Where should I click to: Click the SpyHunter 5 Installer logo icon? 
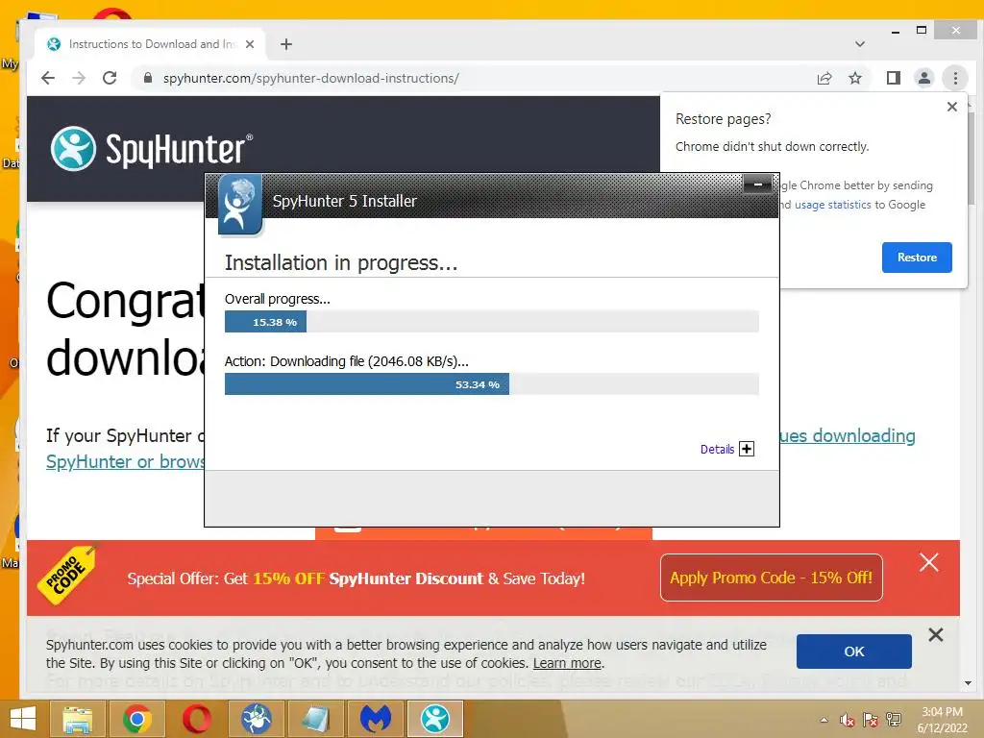tap(239, 205)
